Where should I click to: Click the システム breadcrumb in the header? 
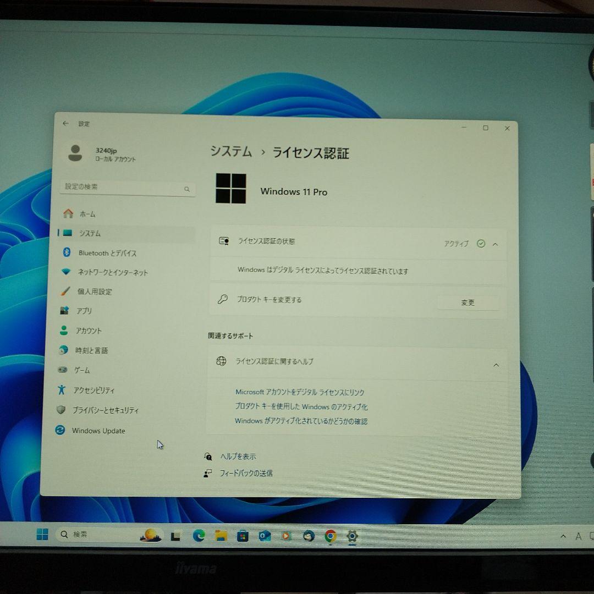(x=231, y=152)
